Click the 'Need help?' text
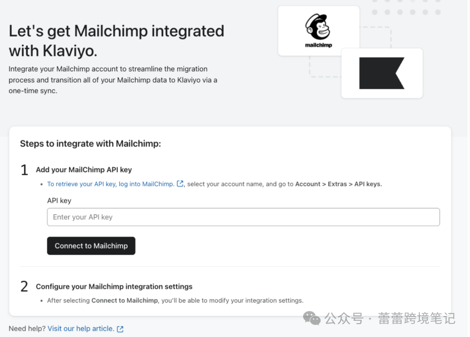Viewport: 470px width, 337px height. [x=27, y=329]
